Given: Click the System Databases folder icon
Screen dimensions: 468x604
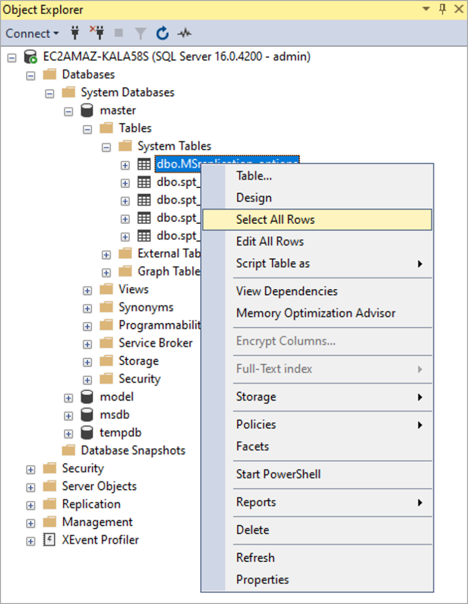Looking at the screenshot, I should click(68, 92).
